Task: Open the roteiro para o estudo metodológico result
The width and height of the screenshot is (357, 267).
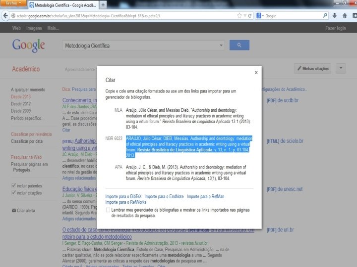Action: (x=97, y=237)
